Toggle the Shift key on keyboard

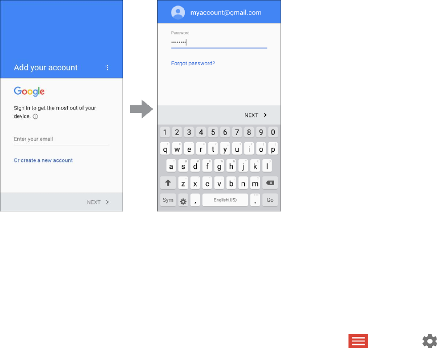(168, 183)
